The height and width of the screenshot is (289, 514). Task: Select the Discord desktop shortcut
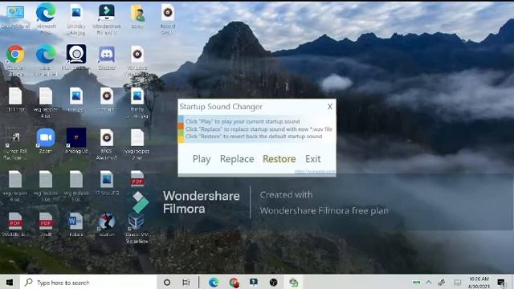[107, 58]
